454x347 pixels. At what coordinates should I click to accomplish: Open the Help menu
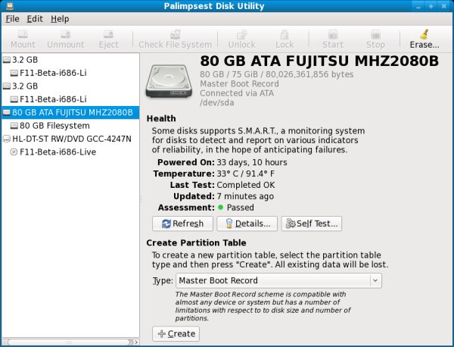point(60,18)
